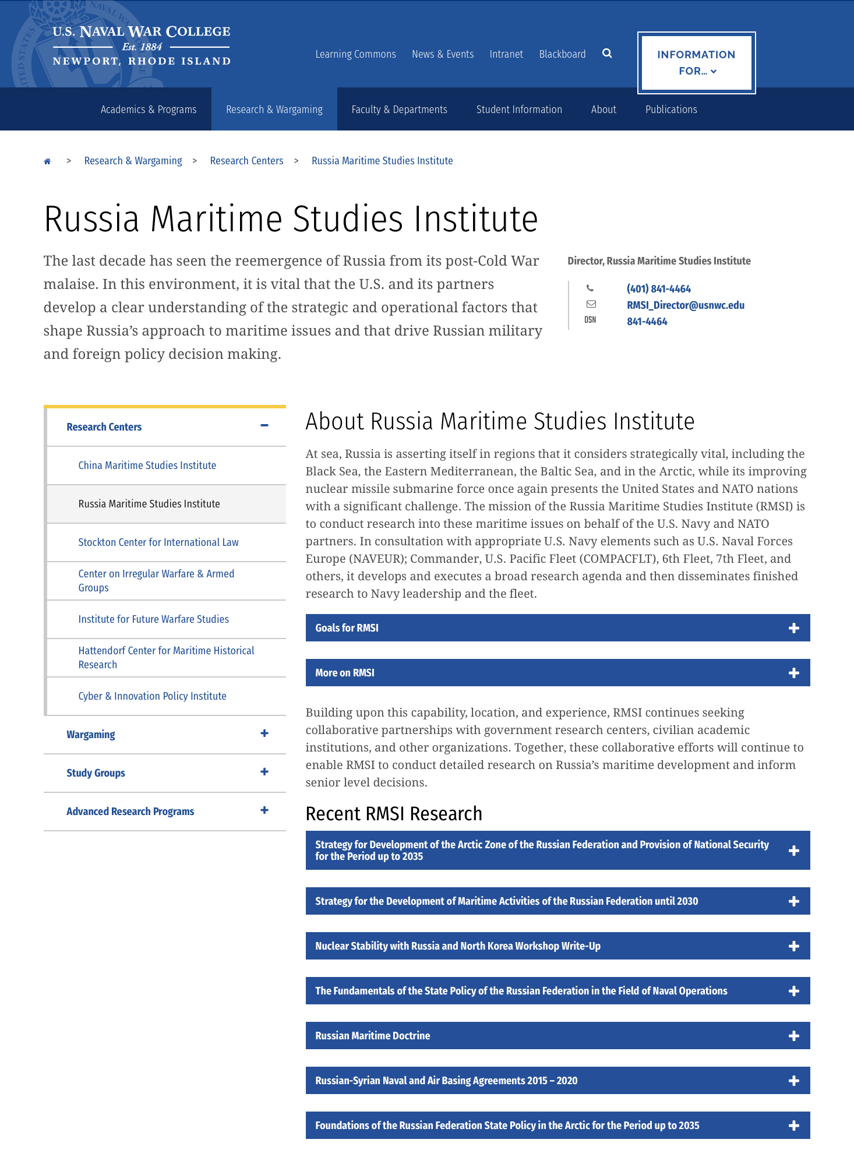Click Russia Maritime Studies Institute breadcrumb link
Image resolution: width=854 pixels, height=1157 pixels.
coord(382,161)
